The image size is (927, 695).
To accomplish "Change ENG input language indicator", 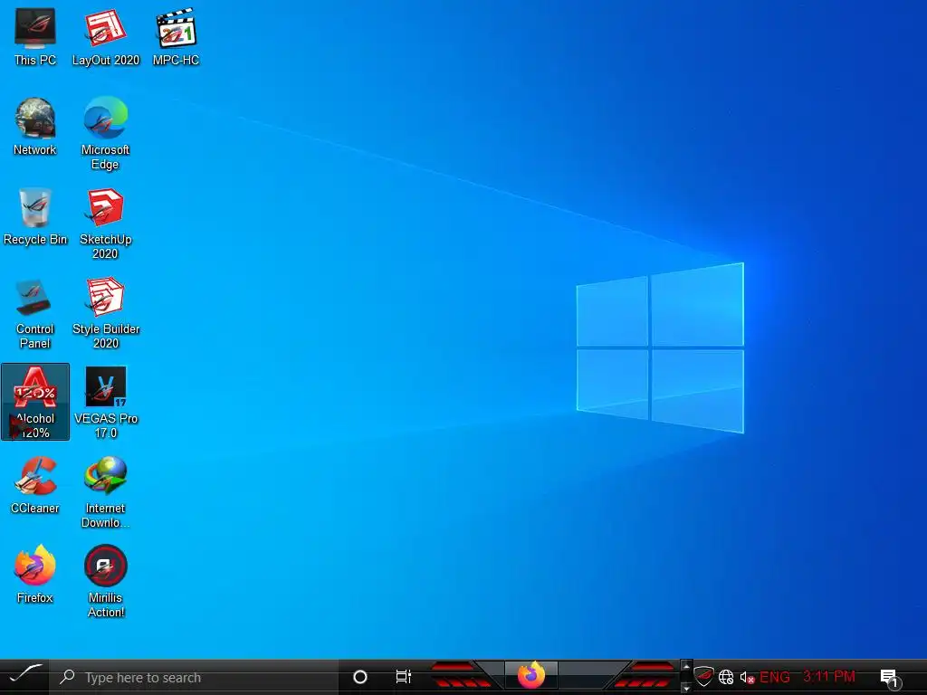I will click(x=775, y=677).
